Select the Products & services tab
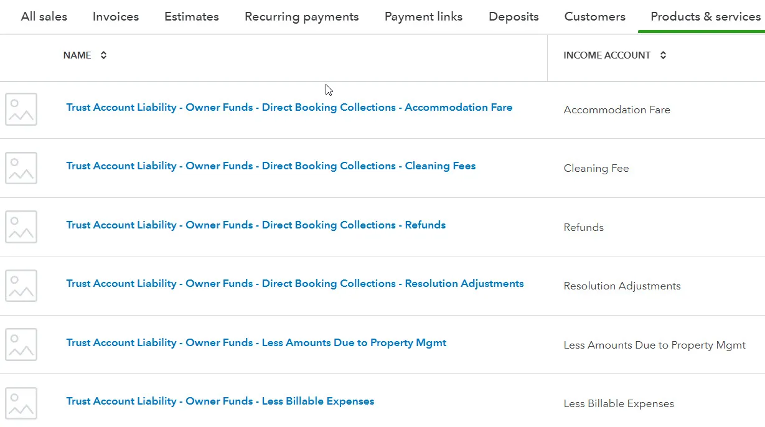The width and height of the screenshot is (765, 427). pos(705,17)
